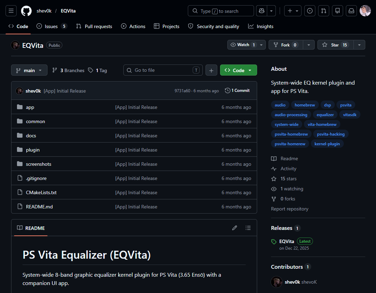Viewport: 376px width, 293px height.
Task: Click the psvita-hacking topic tag
Action: [331, 134]
